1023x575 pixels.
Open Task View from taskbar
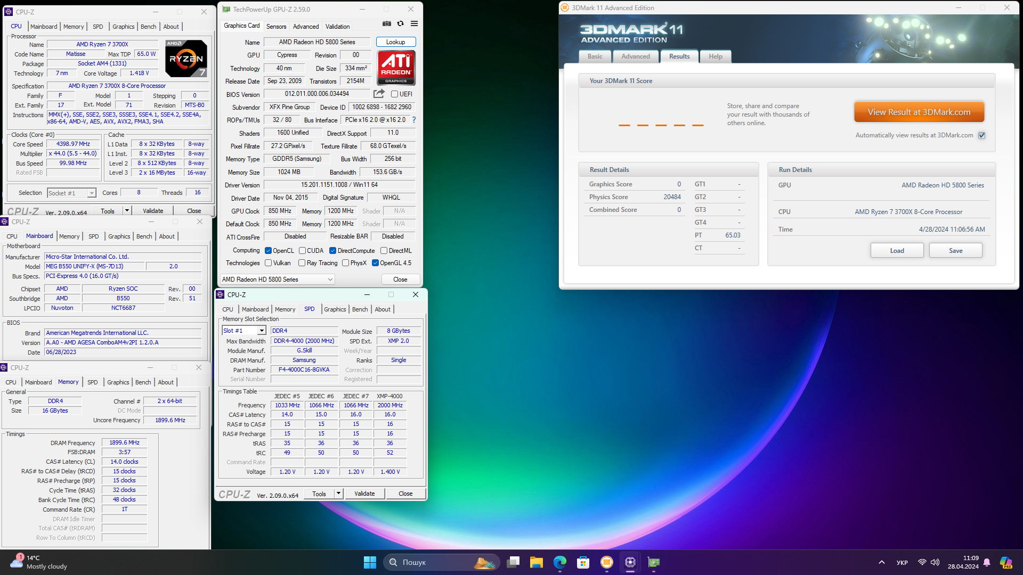(513, 562)
